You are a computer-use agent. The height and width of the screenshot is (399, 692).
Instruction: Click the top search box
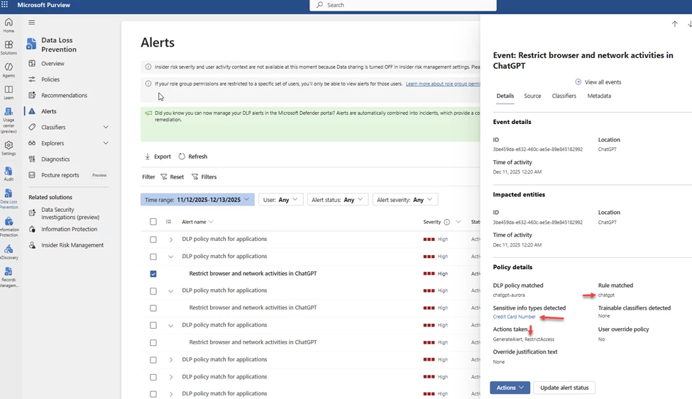(403, 5)
